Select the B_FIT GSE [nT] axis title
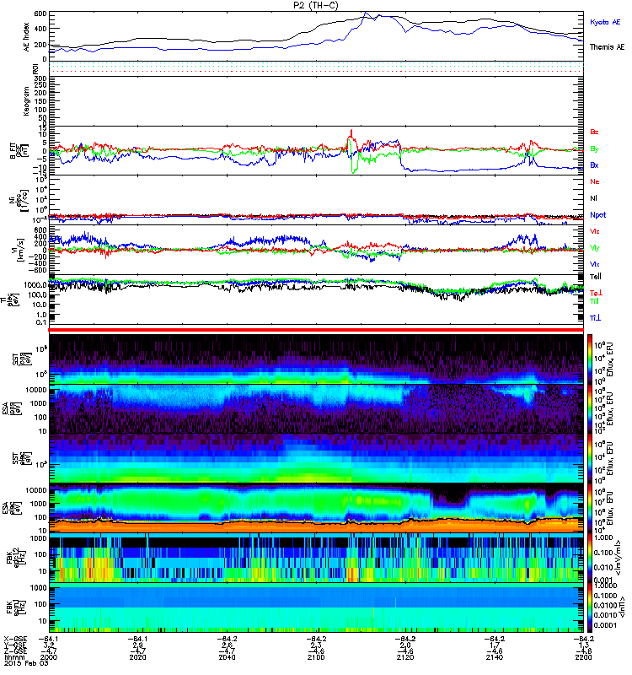The image size is (632, 675). (19, 151)
